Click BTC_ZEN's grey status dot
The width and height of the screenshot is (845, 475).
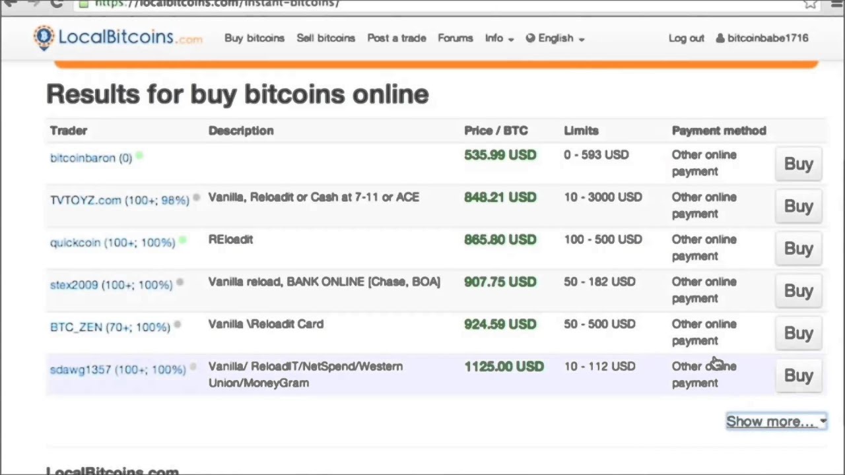(x=177, y=325)
